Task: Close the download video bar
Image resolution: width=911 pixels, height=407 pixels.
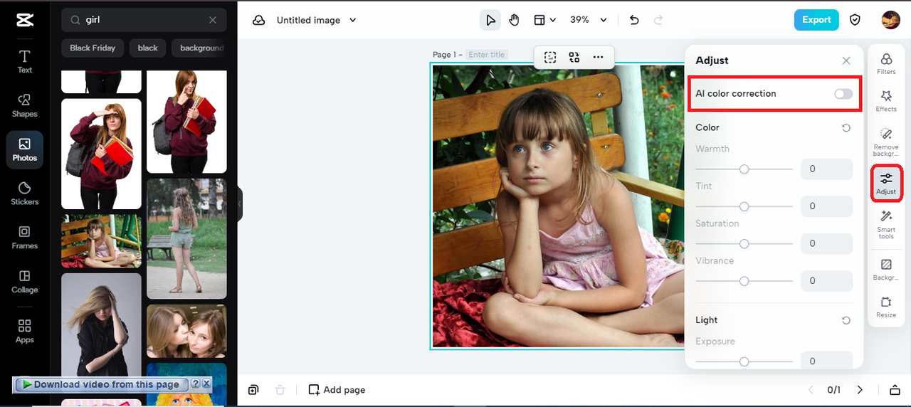Action: pyautogui.click(x=206, y=384)
